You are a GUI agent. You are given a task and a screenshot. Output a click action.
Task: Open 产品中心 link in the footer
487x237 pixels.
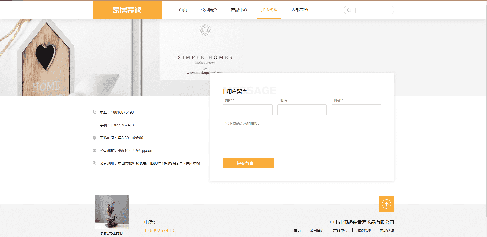pyautogui.click(x=340, y=230)
